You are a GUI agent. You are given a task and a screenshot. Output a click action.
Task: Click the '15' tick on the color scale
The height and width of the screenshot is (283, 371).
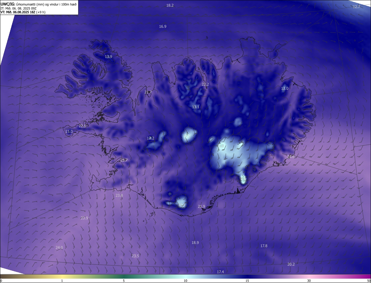247,281
